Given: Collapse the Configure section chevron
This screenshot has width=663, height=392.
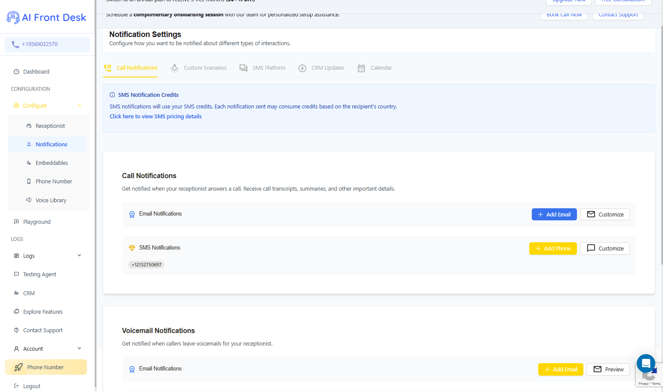Looking at the screenshot, I should click(x=79, y=106).
